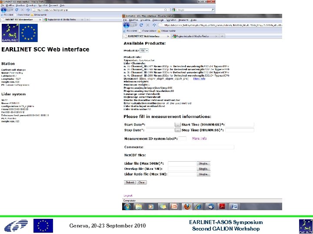Select Pagina iniziale tab in rear window
This screenshot has width=313, height=234.
click(x=63, y=19)
